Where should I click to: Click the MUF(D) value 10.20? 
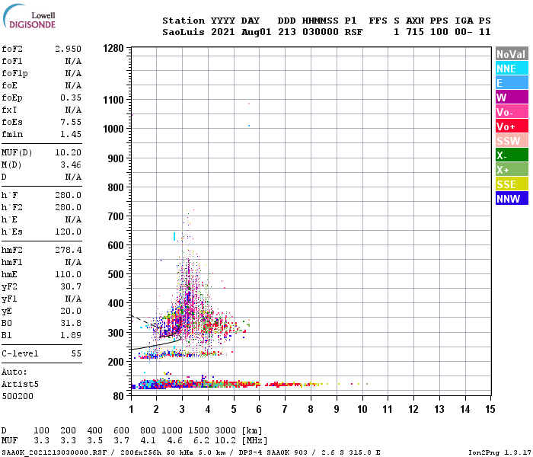point(68,152)
